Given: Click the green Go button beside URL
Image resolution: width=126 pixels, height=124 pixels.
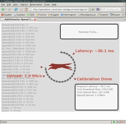Looking at the screenshot, I should pos(93,9).
